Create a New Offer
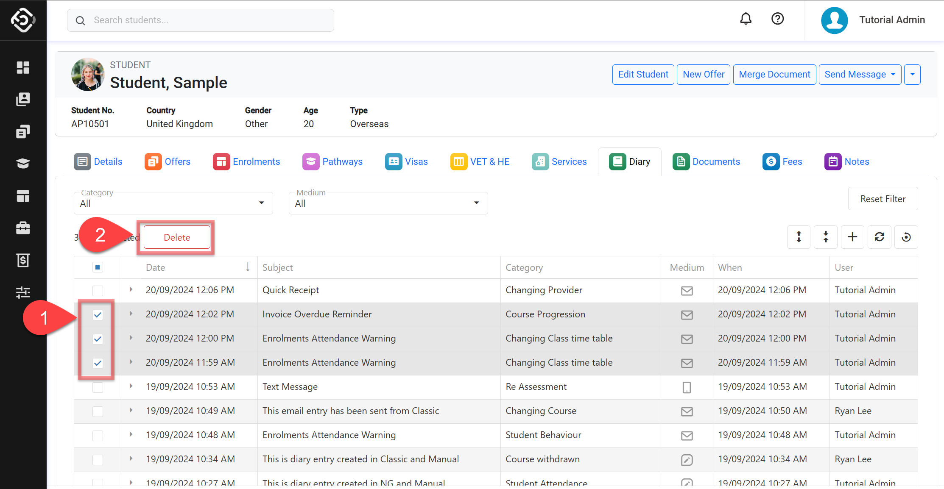Viewport: 944px width, 489px height. click(x=704, y=75)
